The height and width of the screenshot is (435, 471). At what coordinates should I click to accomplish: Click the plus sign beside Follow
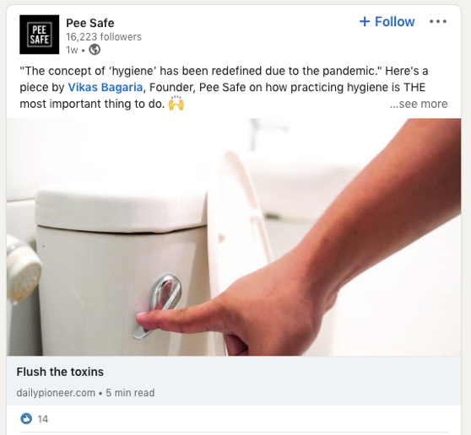point(365,22)
